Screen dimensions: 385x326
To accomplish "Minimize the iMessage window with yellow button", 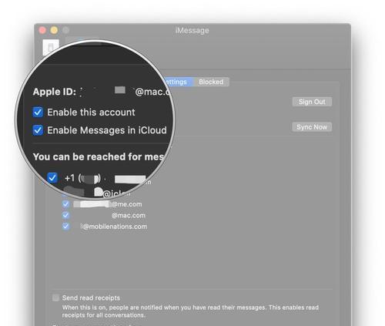I will (x=54, y=30).
